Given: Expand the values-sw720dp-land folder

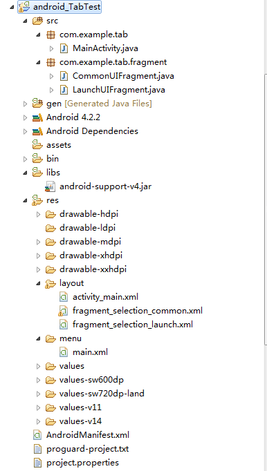Looking at the screenshot, I should [38, 394].
